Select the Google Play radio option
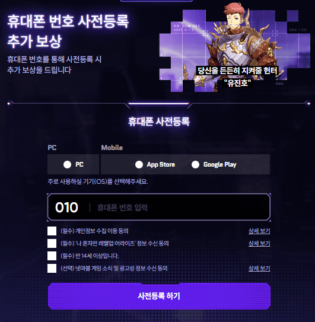Image resolution: width=315 pixels, height=322 pixels. (195, 164)
